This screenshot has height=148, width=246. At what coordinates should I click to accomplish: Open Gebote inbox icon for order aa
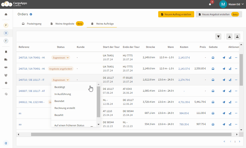[213, 124]
